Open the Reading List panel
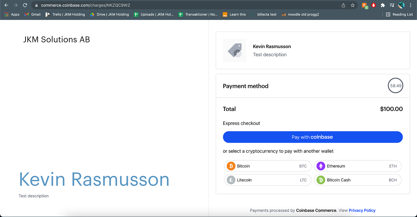417x217 pixels. 399,14
